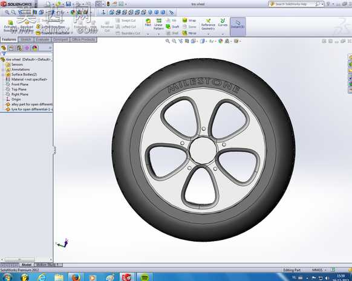Screen dimensions: 352x281
Task: Select alloy part for open differential item
Action: coord(29,105)
